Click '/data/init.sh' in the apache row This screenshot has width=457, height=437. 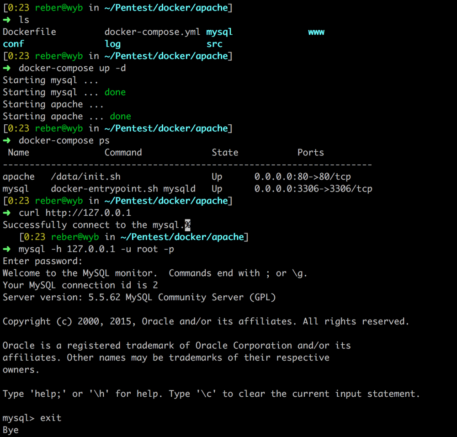(86, 176)
